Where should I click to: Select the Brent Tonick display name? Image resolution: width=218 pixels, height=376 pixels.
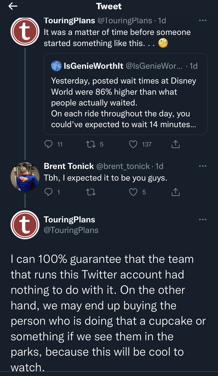(69, 166)
